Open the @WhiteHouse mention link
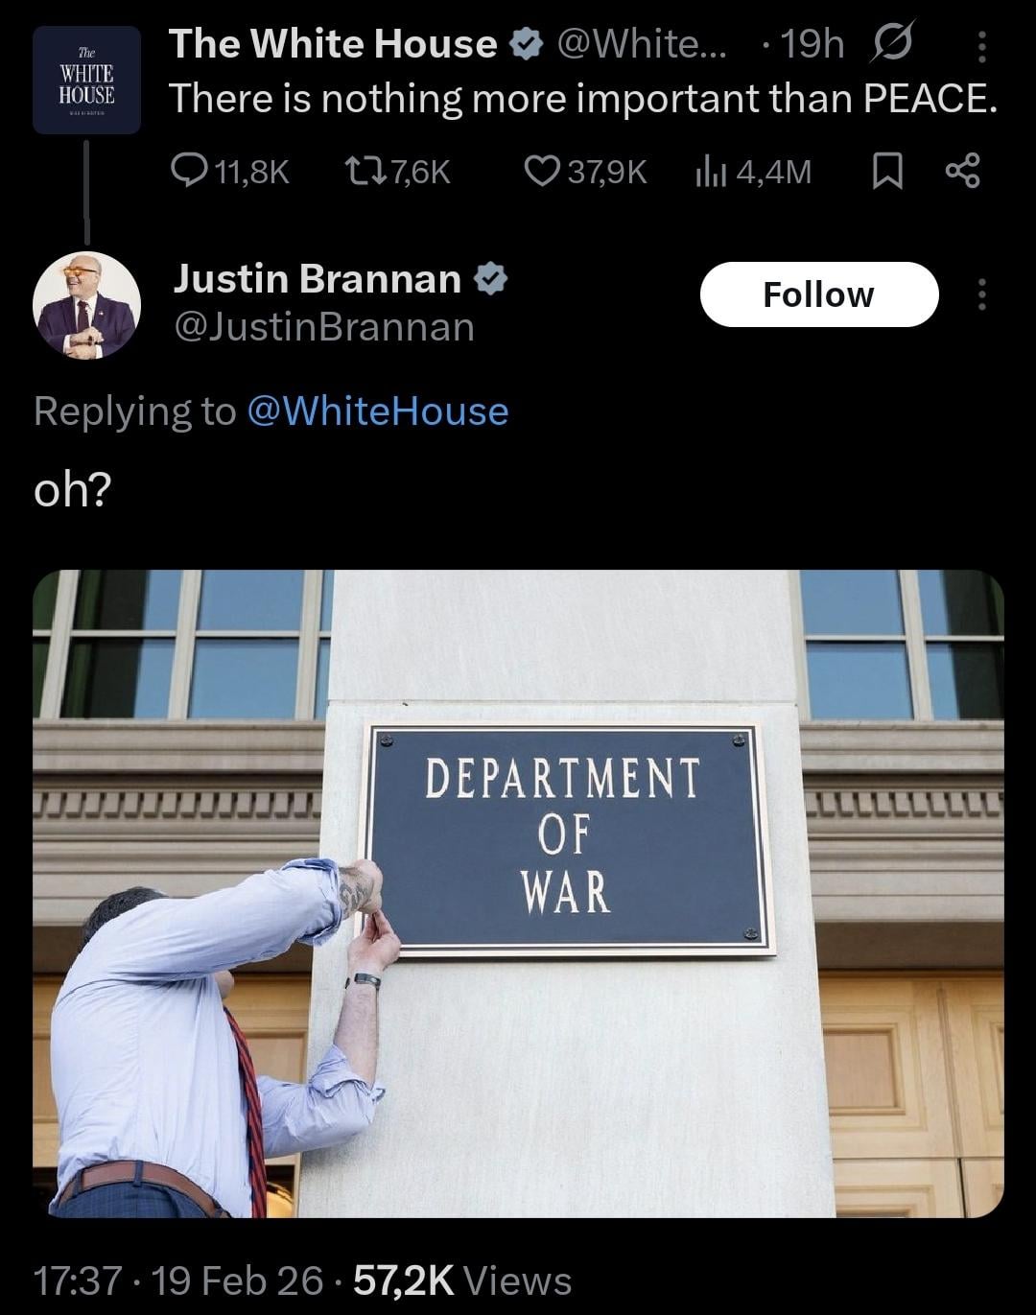This screenshot has width=1036, height=1315. click(x=378, y=411)
